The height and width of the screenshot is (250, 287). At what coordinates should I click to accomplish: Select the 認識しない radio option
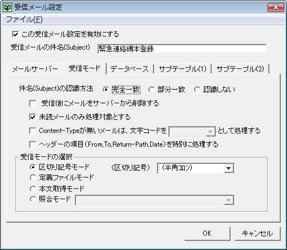[197, 90]
